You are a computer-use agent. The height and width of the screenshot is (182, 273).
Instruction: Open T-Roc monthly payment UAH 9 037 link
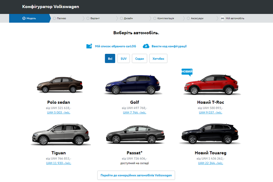point(210,113)
